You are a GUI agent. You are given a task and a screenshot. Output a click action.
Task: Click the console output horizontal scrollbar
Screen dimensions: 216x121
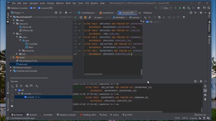(x=117, y=112)
